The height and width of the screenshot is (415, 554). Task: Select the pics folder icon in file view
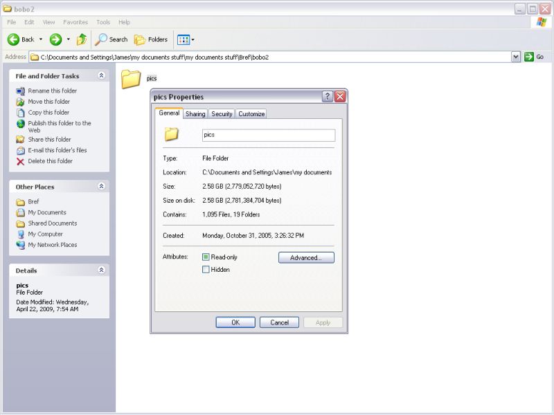(131, 79)
